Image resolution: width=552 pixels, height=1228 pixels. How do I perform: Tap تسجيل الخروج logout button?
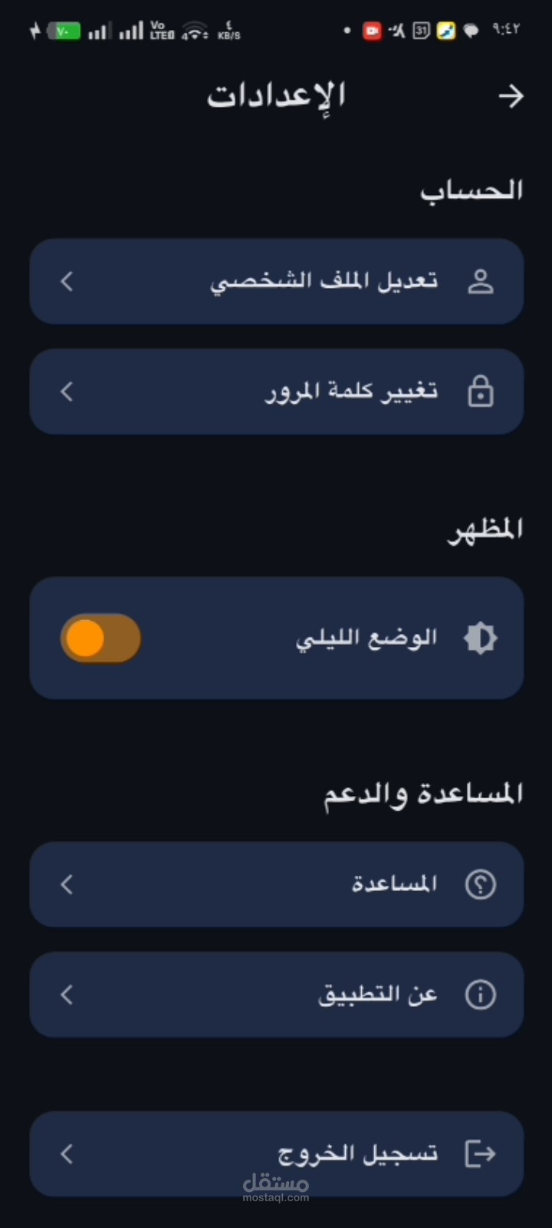(x=357, y=1154)
